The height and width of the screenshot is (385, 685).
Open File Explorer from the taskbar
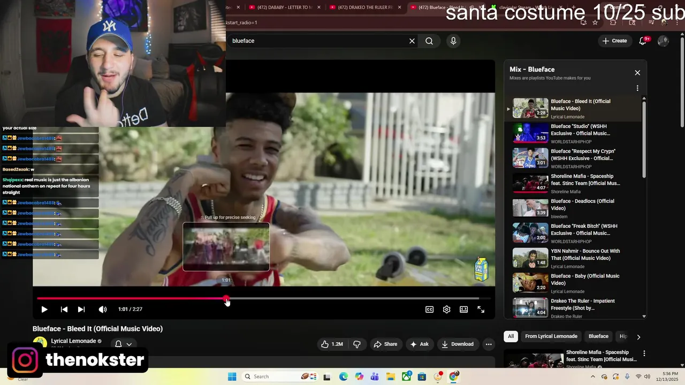point(391,376)
